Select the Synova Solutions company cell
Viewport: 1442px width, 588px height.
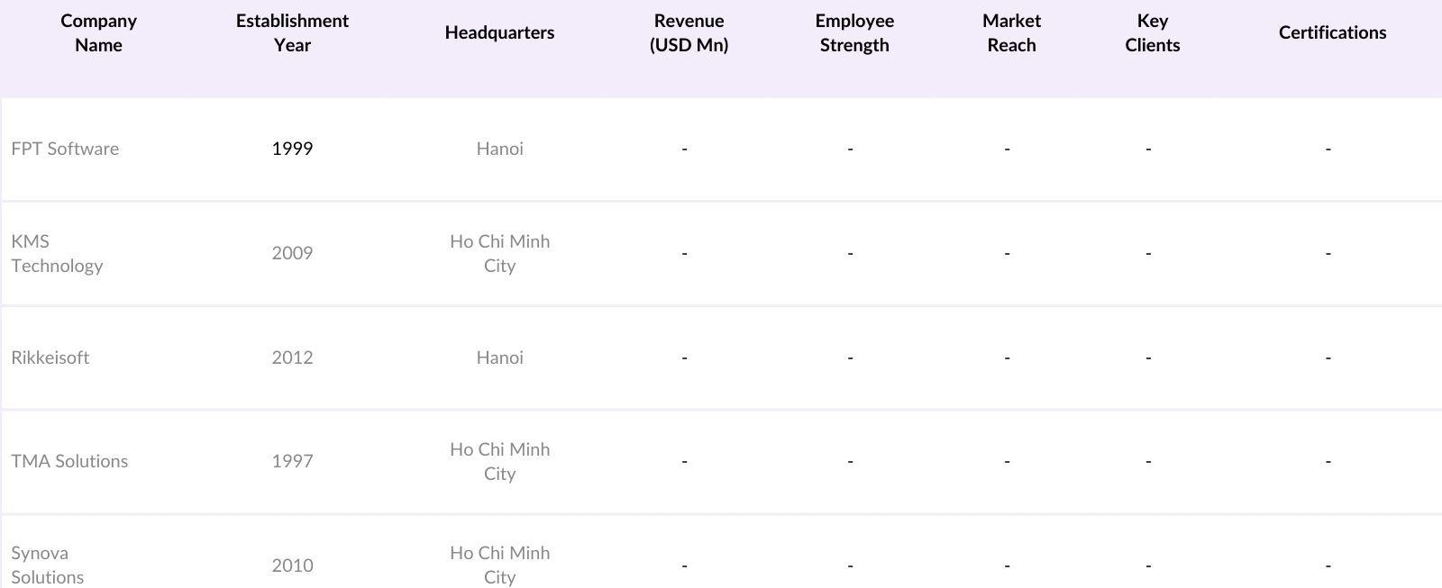click(48, 565)
